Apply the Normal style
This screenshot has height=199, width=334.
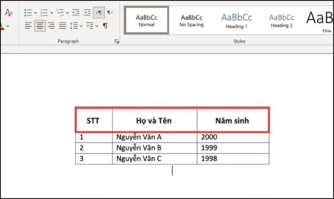pyautogui.click(x=146, y=21)
